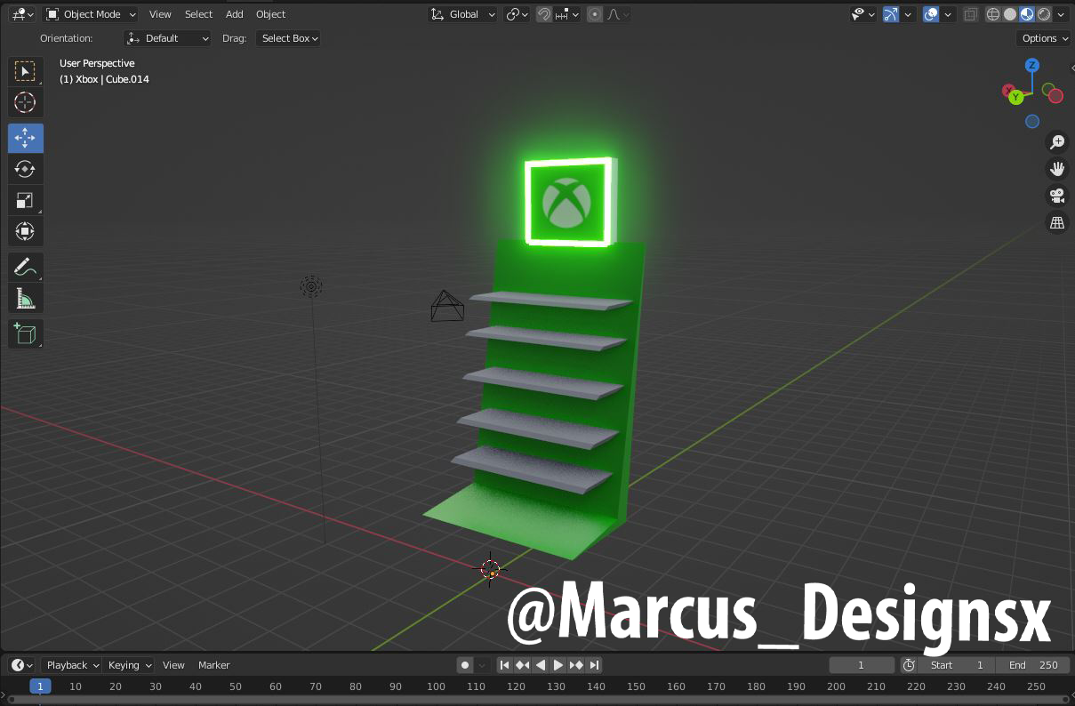The height and width of the screenshot is (706, 1075).
Task: Open the Add menu
Action: click(x=235, y=14)
